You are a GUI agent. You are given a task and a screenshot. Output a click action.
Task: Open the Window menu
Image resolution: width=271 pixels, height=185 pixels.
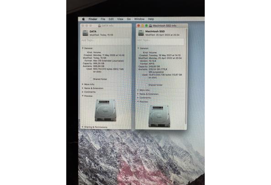(139, 19)
